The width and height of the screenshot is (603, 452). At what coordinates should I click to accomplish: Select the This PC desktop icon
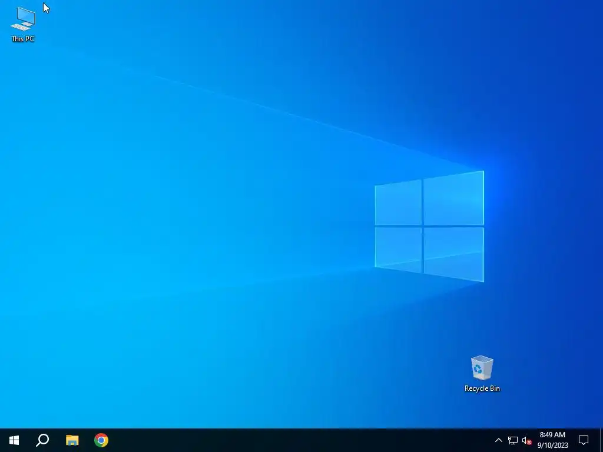(x=23, y=24)
